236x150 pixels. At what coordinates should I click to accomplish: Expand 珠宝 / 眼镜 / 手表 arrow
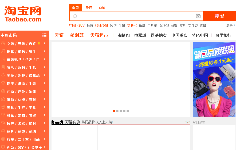[x=44, y=83]
